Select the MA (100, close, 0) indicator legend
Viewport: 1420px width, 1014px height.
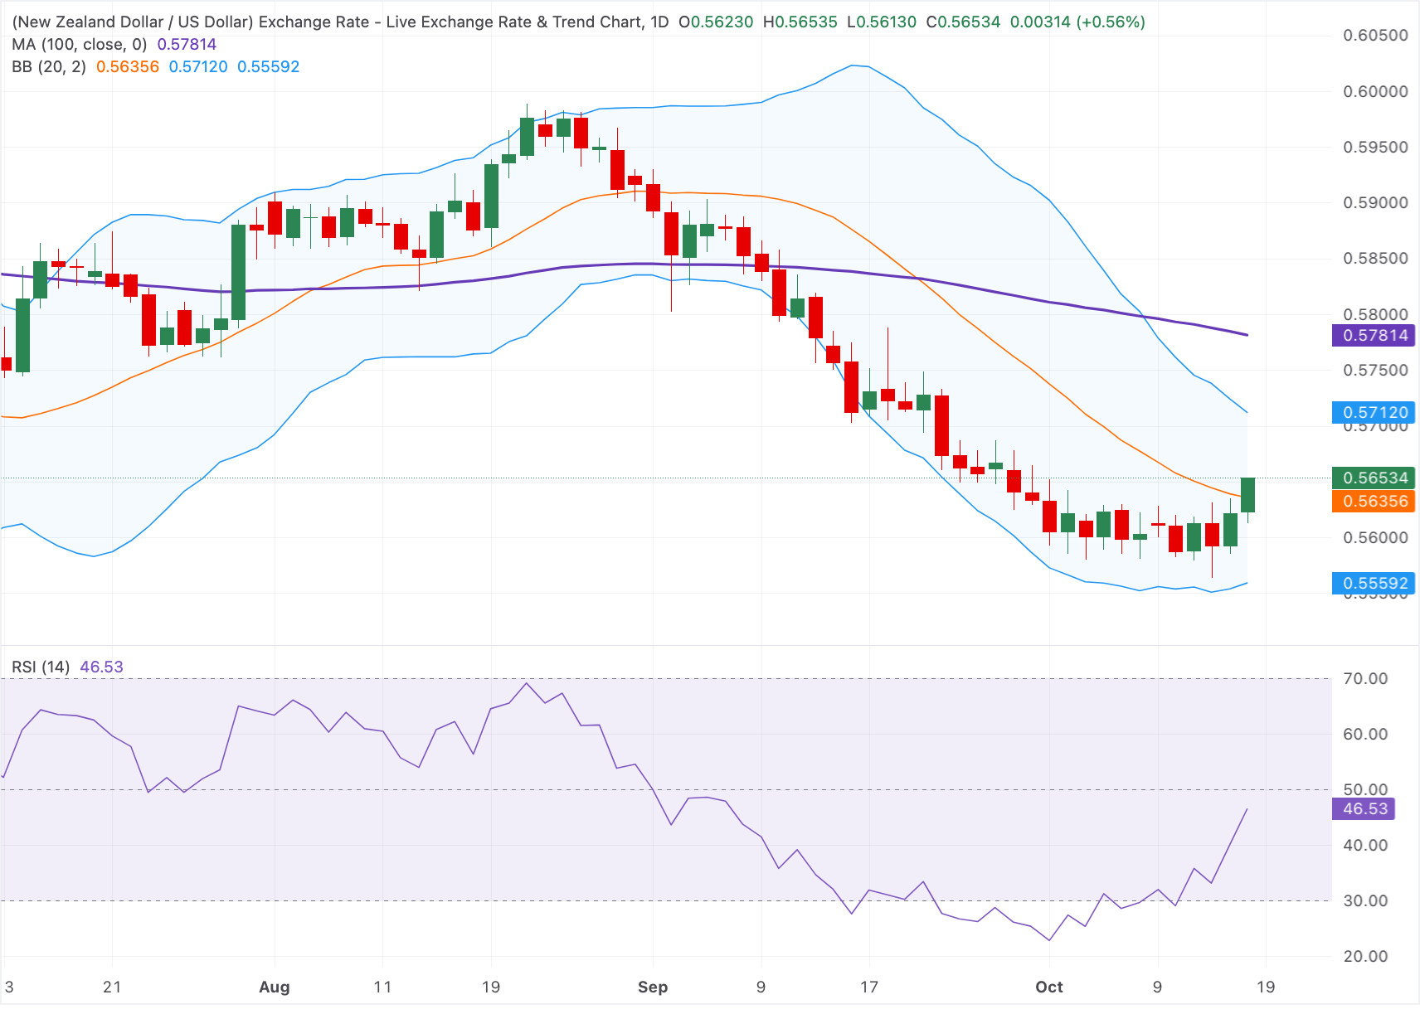click(x=80, y=45)
